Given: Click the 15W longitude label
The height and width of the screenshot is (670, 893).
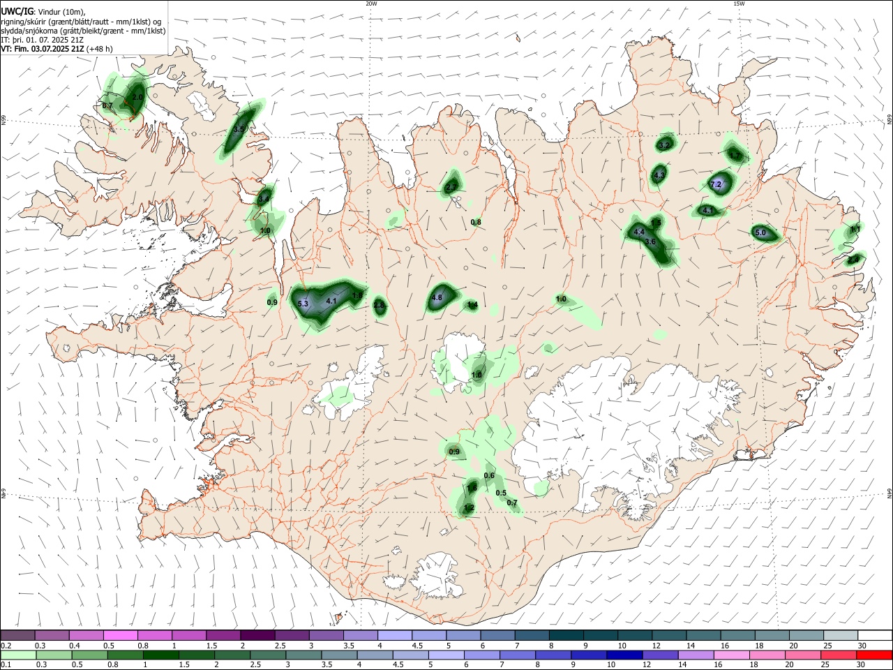Looking at the screenshot, I should pyautogui.click(x=738, y=3).
